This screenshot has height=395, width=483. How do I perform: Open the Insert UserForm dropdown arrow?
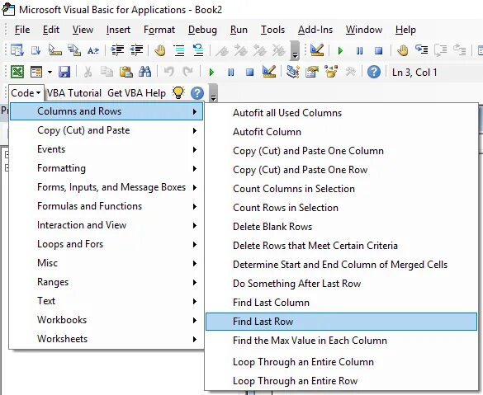coord(50,73)
